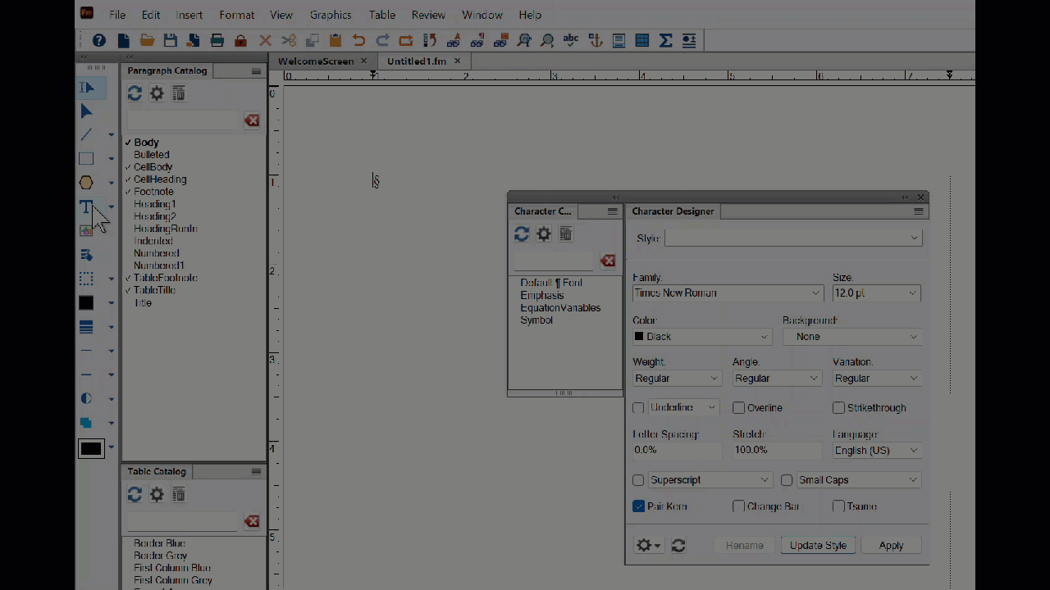The width and height of the screenshot is (1050, 590).
Task: Uncheck the Pair Kern checkbox
Action: click(x=638, y=506)
